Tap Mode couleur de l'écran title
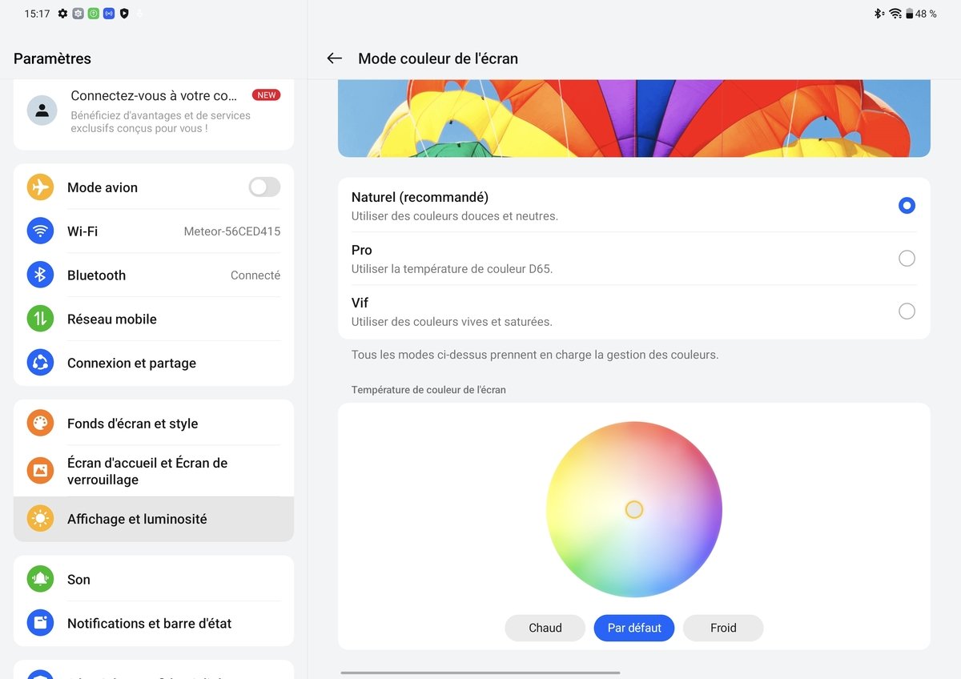961x679 pixels. [438, 58]
